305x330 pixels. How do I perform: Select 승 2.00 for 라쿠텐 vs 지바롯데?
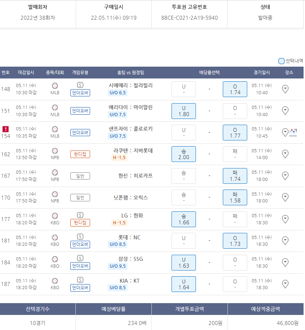(184, 154)
